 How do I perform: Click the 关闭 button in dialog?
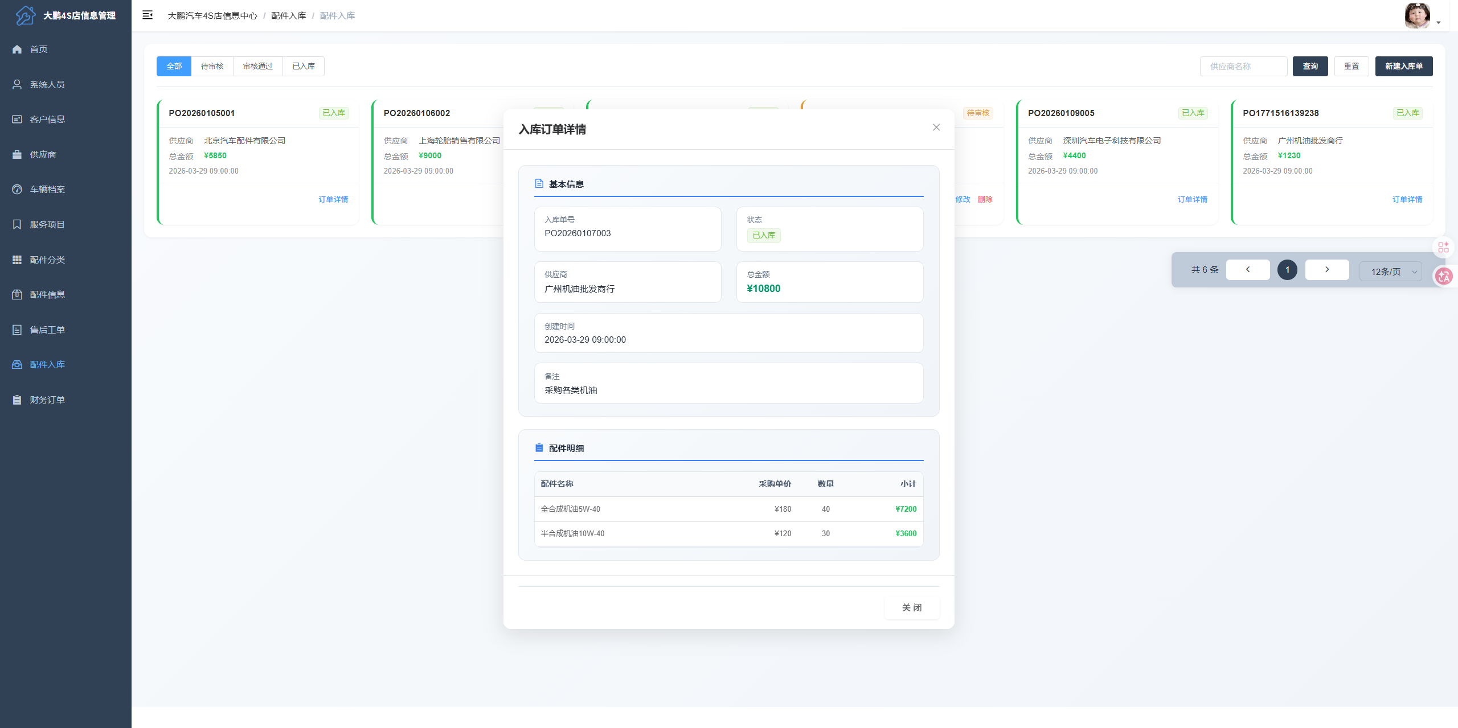pos(912,608)
